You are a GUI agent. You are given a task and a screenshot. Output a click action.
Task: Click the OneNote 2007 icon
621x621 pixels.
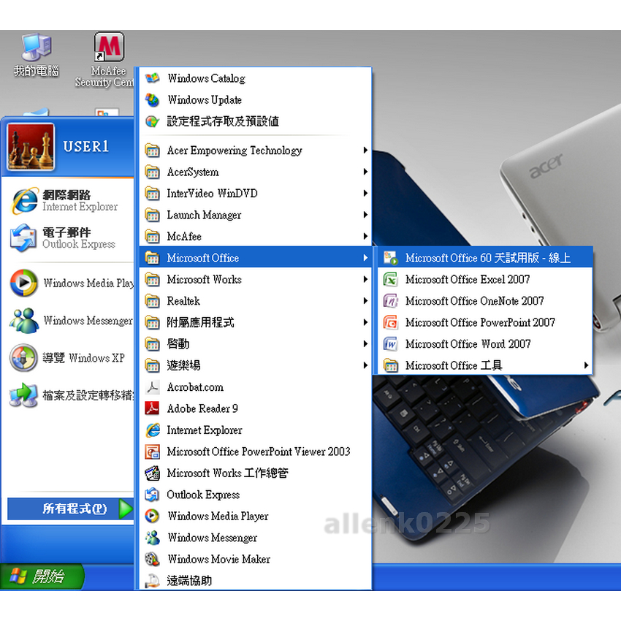click(391, 301)
